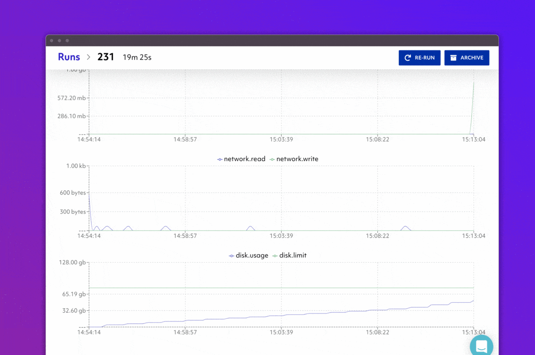Toggle network.write legend series
Viewport: 535px width, 355px height.
[294, 159]
